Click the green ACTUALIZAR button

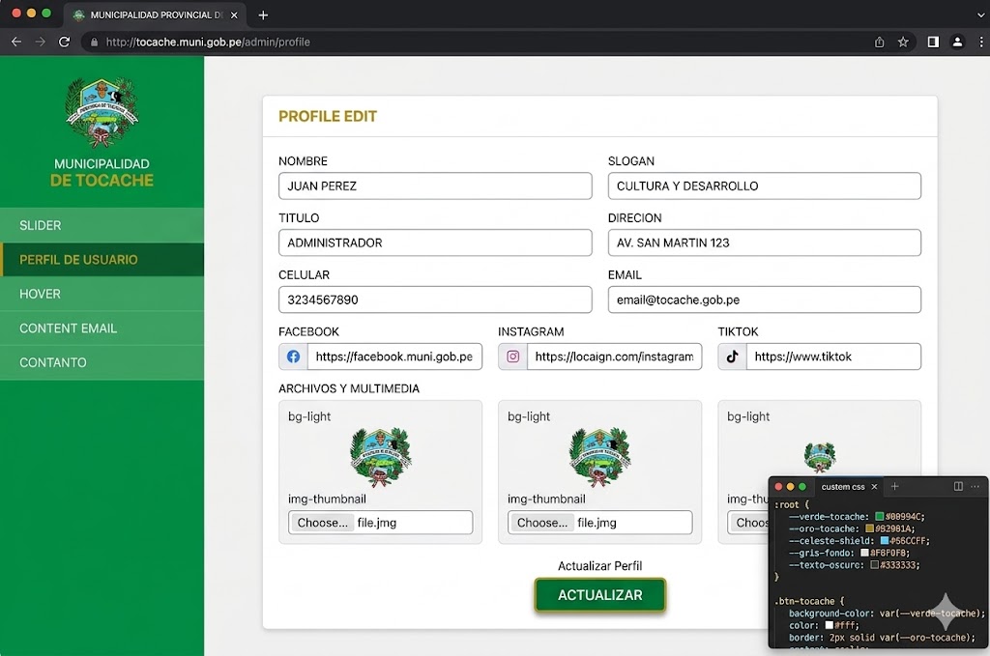pyautogui.click(x=599, y=595)
